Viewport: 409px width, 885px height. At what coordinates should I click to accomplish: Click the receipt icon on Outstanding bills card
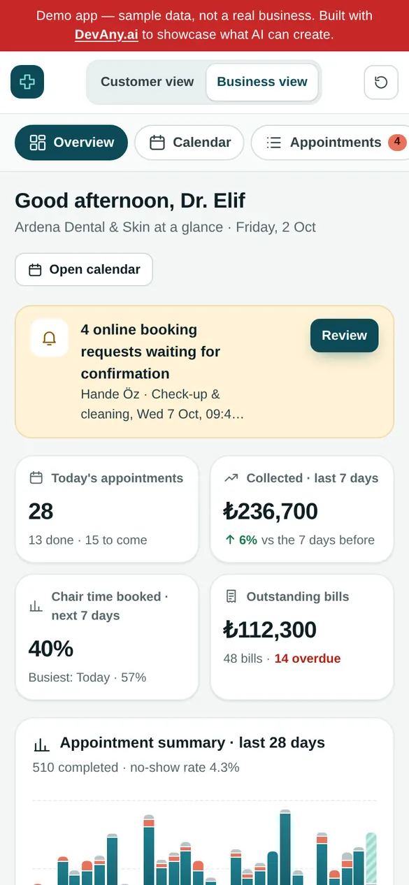click(x=231, y=596)
